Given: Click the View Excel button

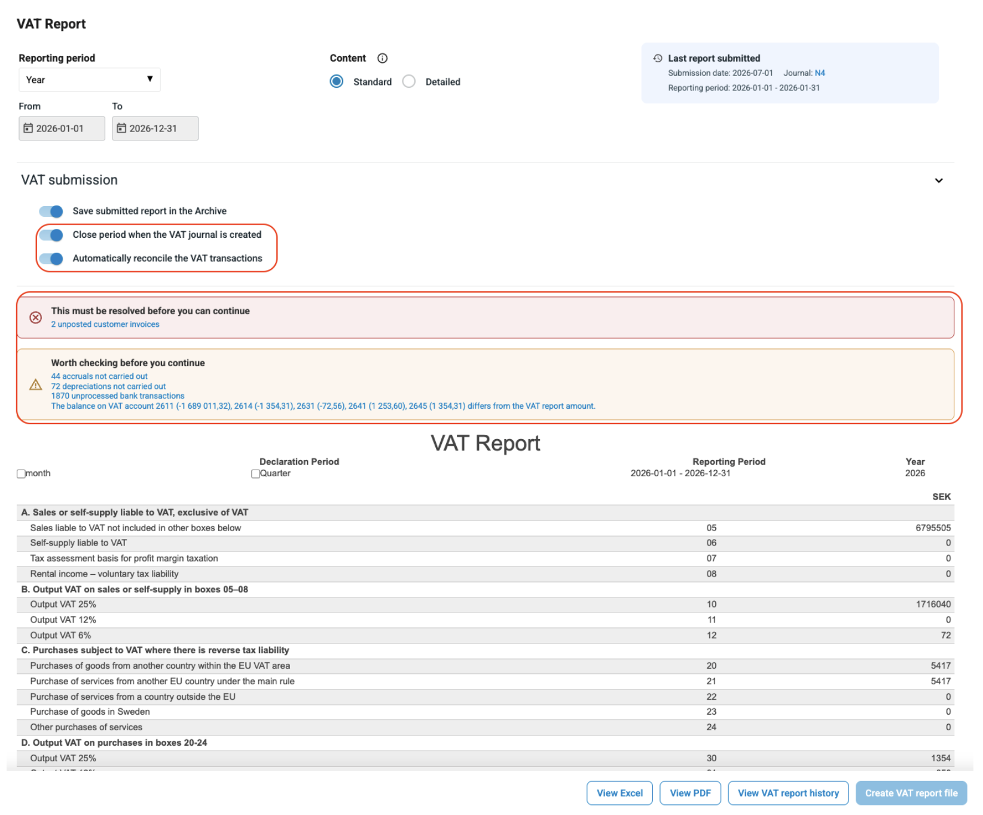Looking at the screenshot, I should pos(619,793).
